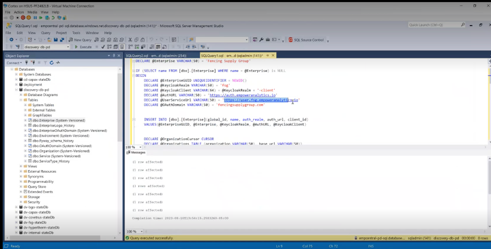Click the Copy icon in SSMS toolbar
Viewport: 491px width, 249px height.
[x=136, y=40]
